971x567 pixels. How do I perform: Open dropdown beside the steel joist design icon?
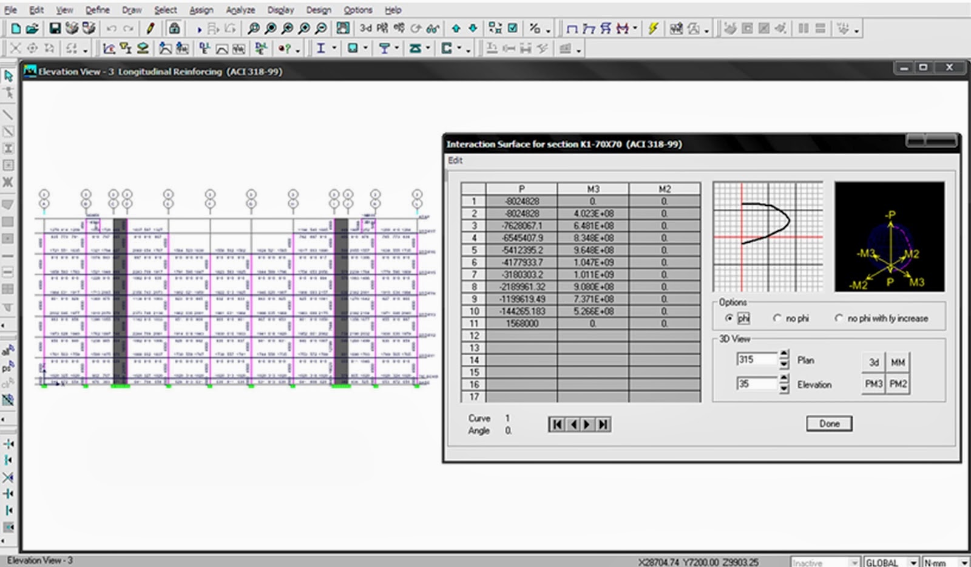428,49
